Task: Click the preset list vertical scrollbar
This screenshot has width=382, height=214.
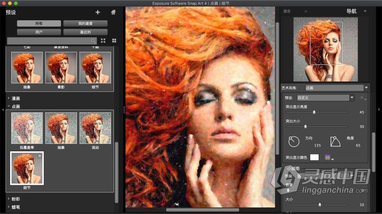Action: click(116, 172)
